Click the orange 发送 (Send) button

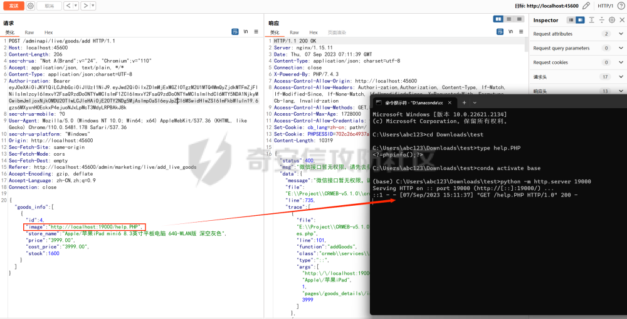pyautogui.click(x=13, y=6)
